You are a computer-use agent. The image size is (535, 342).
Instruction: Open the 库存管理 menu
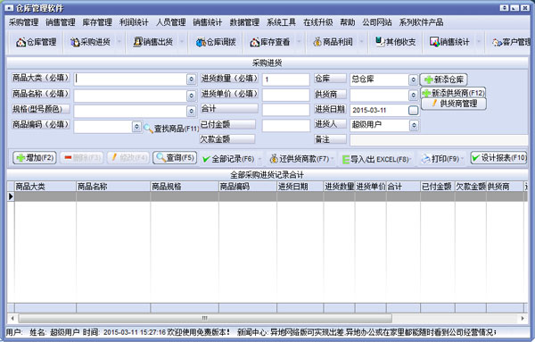[x=97, y=22]
